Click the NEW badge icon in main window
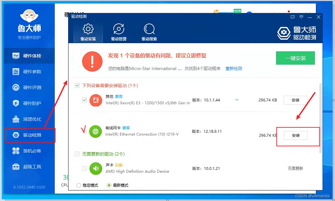This screenshot has width=335, height=201. [238, 11]
